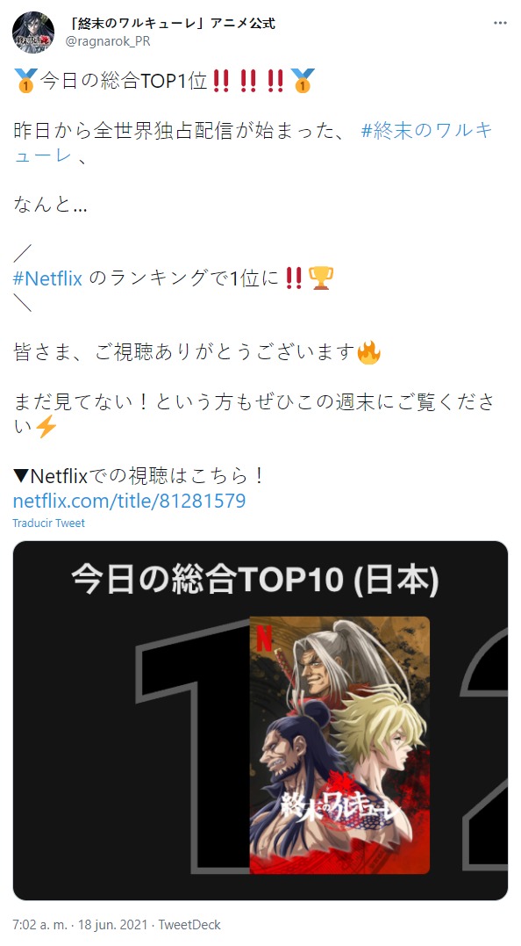Click the 今日の総合TOP10 (日本) heading in image

tap(254, 580)
